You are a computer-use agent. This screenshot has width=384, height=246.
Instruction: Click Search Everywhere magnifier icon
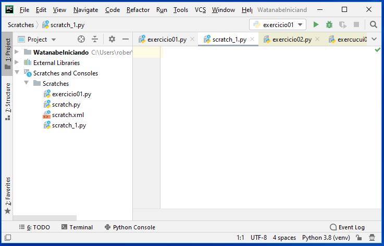click(374, 24)
